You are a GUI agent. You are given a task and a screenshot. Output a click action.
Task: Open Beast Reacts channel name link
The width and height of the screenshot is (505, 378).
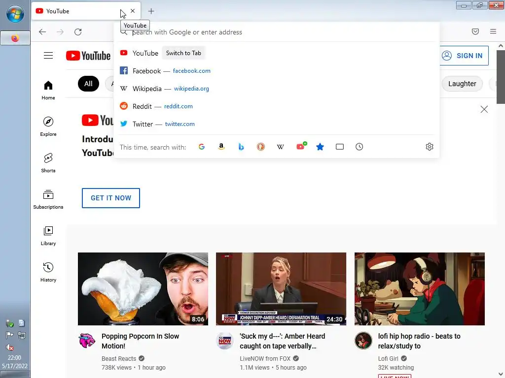pyautogui.click(x=119, y=358)
